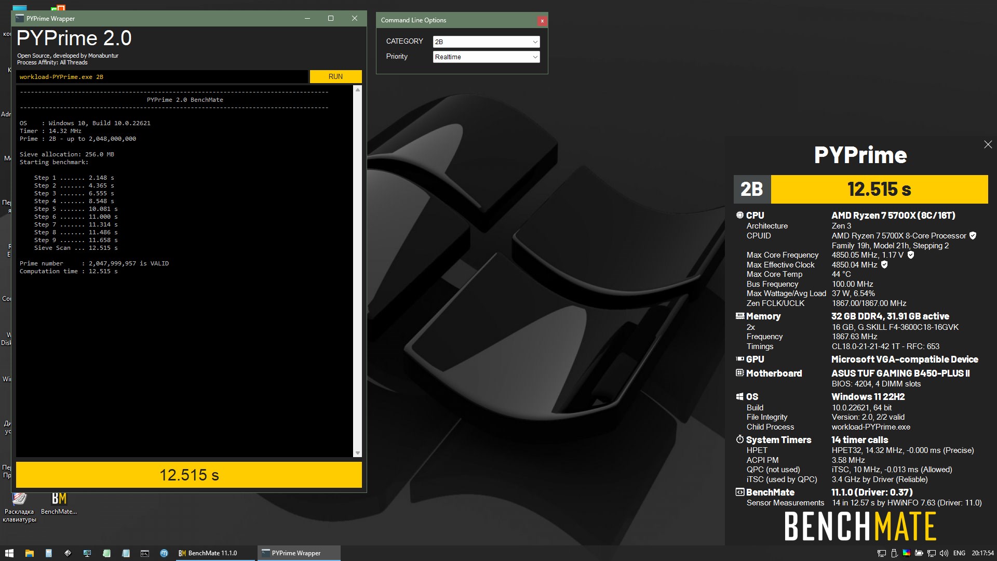Click the '4850.05 MHz, 1.17 V' frequency value

tap(868, 255)
